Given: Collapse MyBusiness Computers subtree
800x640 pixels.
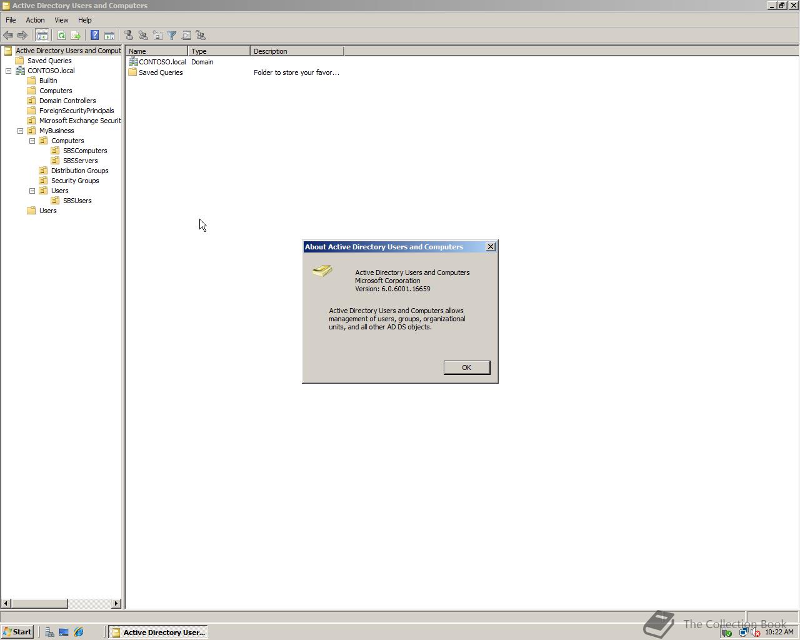Looking at the screenshot, I should pyautogui.click(x=32, y=141).
